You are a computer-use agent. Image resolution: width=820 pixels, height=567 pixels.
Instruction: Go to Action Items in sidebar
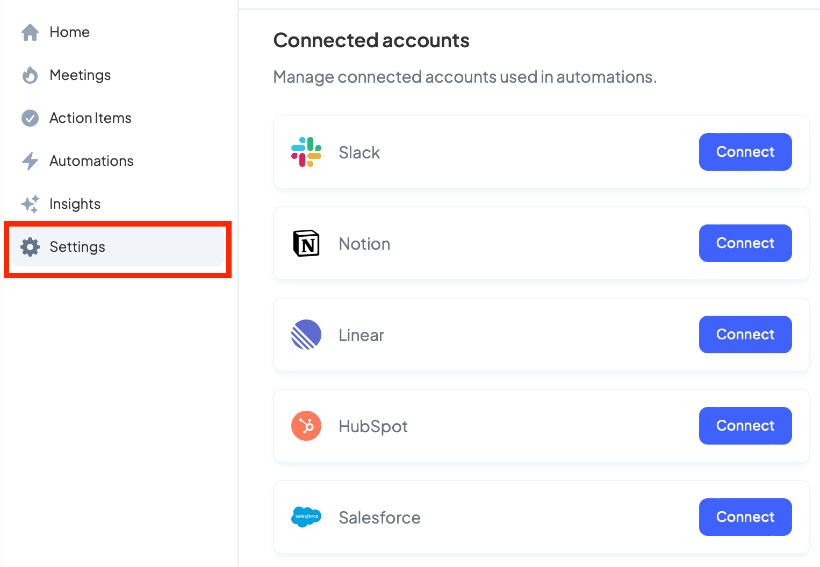click(x=90, y=118)
